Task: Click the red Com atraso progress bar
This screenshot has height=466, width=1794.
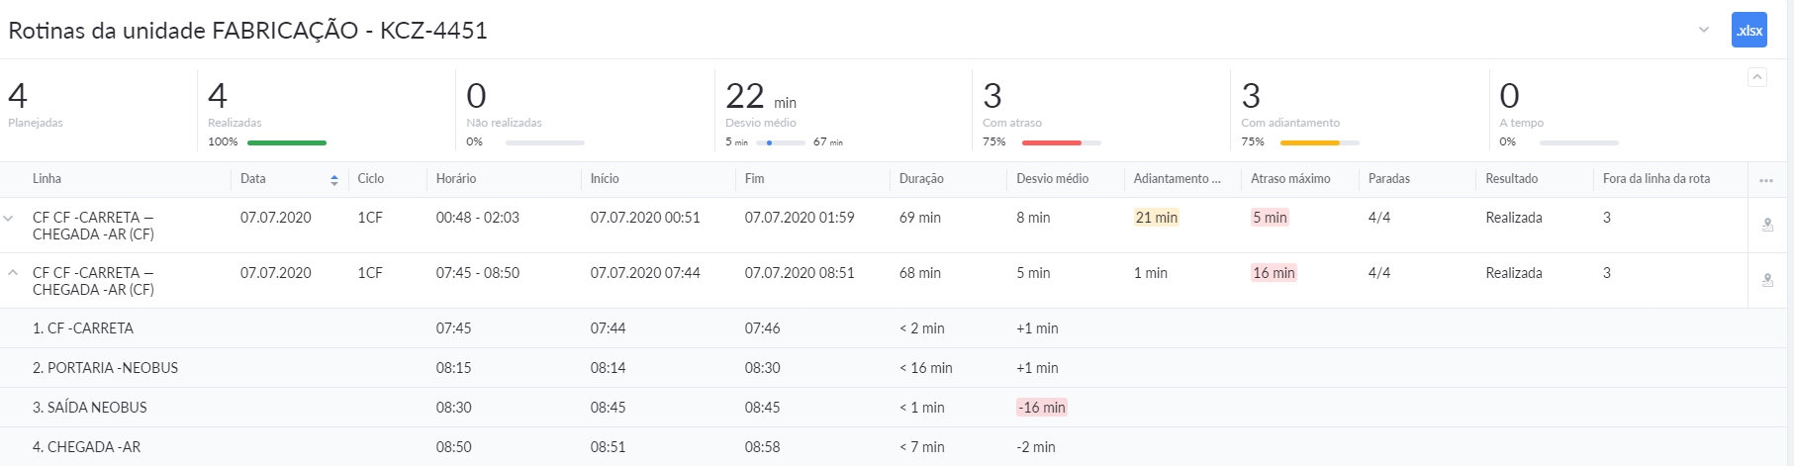Action: [1051, 142]
